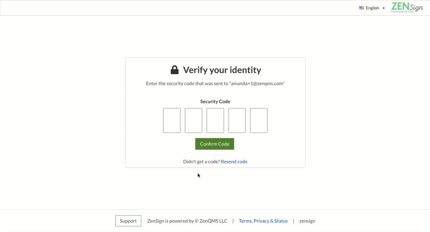This screenshot has height=232, width=430.
Task: Click the padlock icon beside the heading
Action: click(x=175, y=70)
